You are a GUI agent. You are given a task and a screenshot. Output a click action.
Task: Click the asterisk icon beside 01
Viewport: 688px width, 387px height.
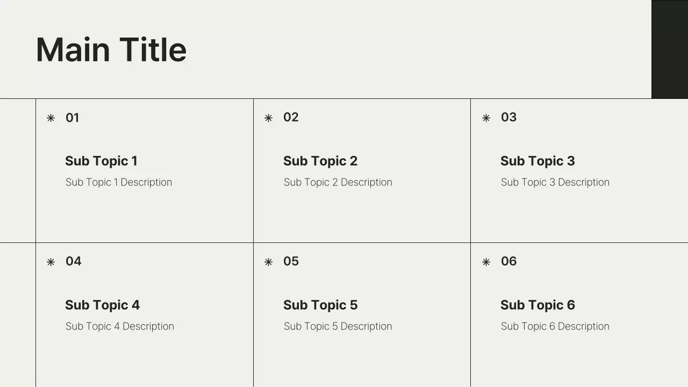coord(51,118)
